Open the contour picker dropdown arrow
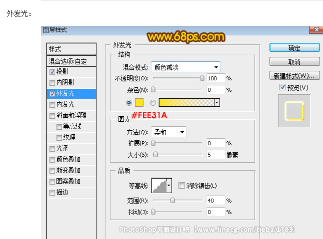 coord(169,186)
